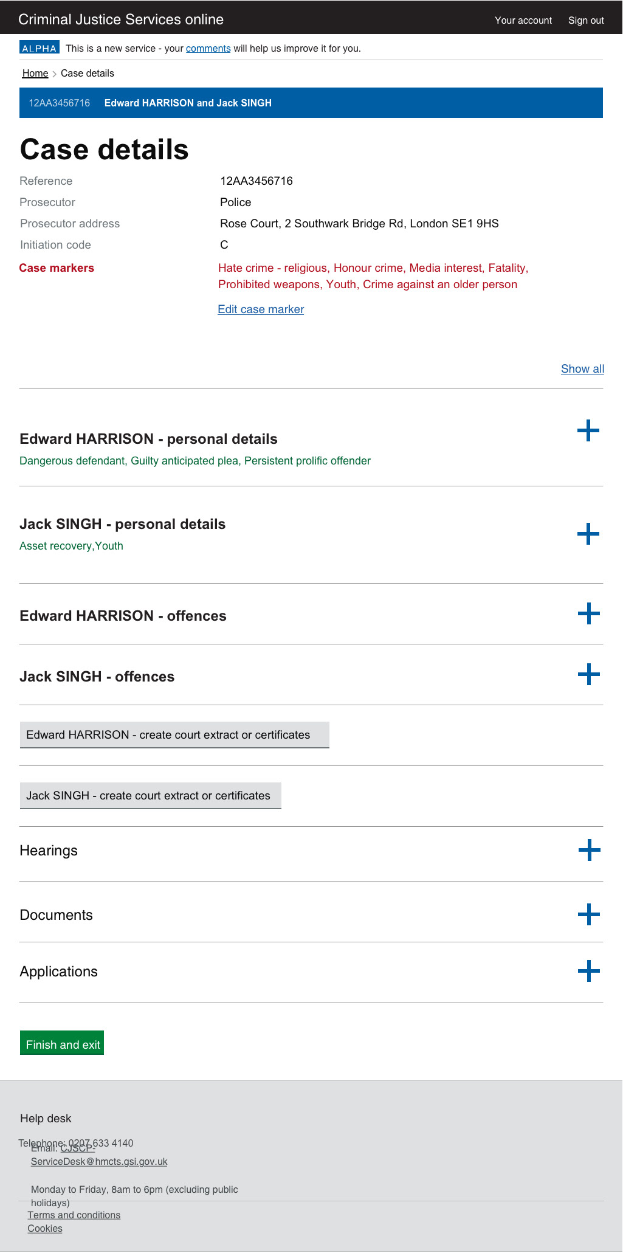Open Documents section plus icon
Screen dimensions: 623x1253
588,914
